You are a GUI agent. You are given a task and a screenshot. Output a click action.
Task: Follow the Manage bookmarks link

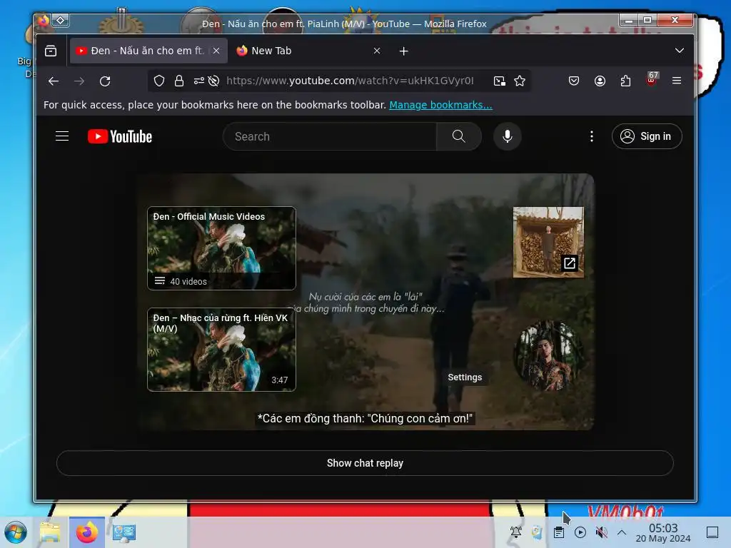pyautogui.click(x=440, y=105)
